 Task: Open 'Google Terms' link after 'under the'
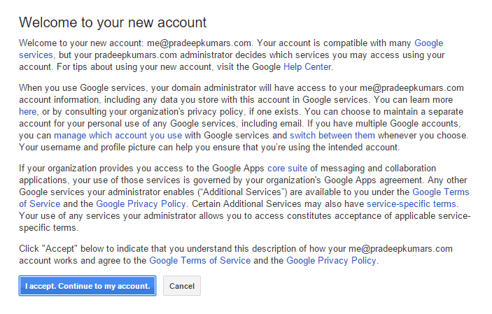tap(440, 192)
